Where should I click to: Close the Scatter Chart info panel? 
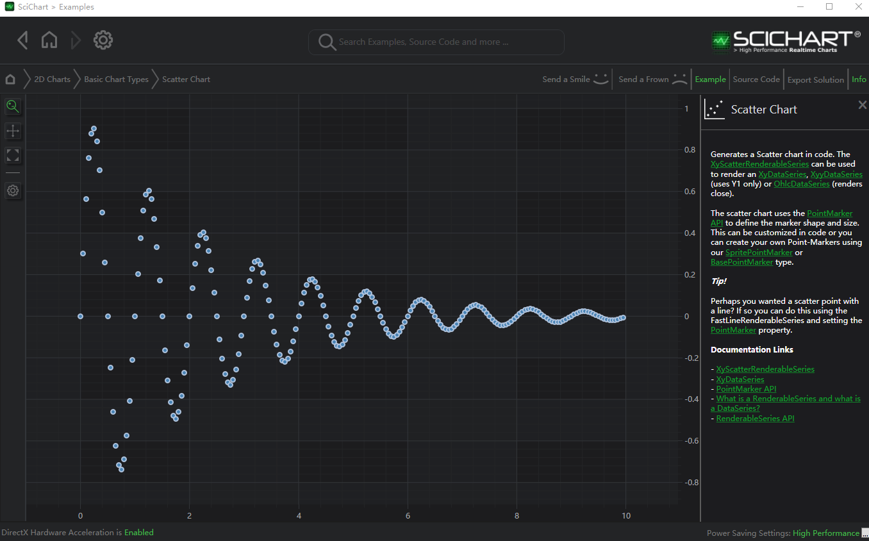point(862,104)
